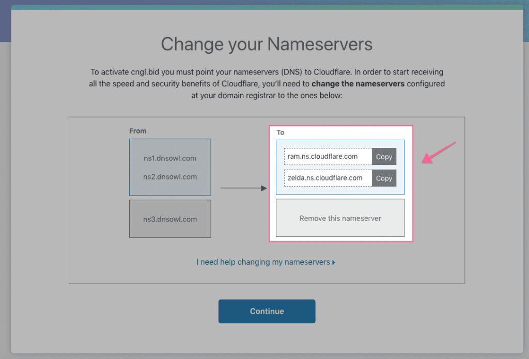Select the ram.ns.cloudflare.com text field
This screenshot has width=529, height=359.
pos(328,157)
